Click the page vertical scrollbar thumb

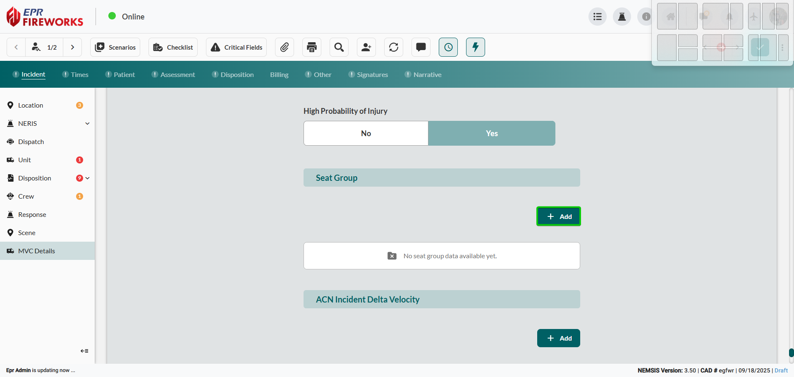click(791, 353)
